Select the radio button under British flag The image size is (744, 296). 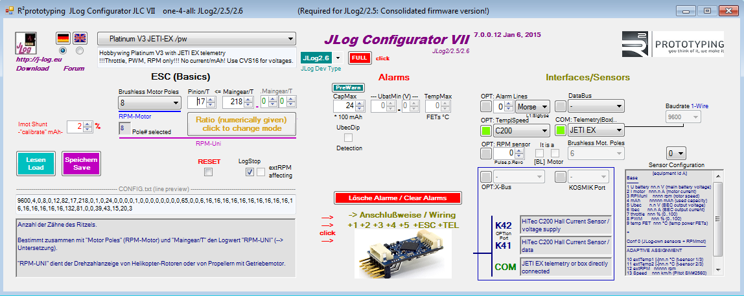[80, 51]
